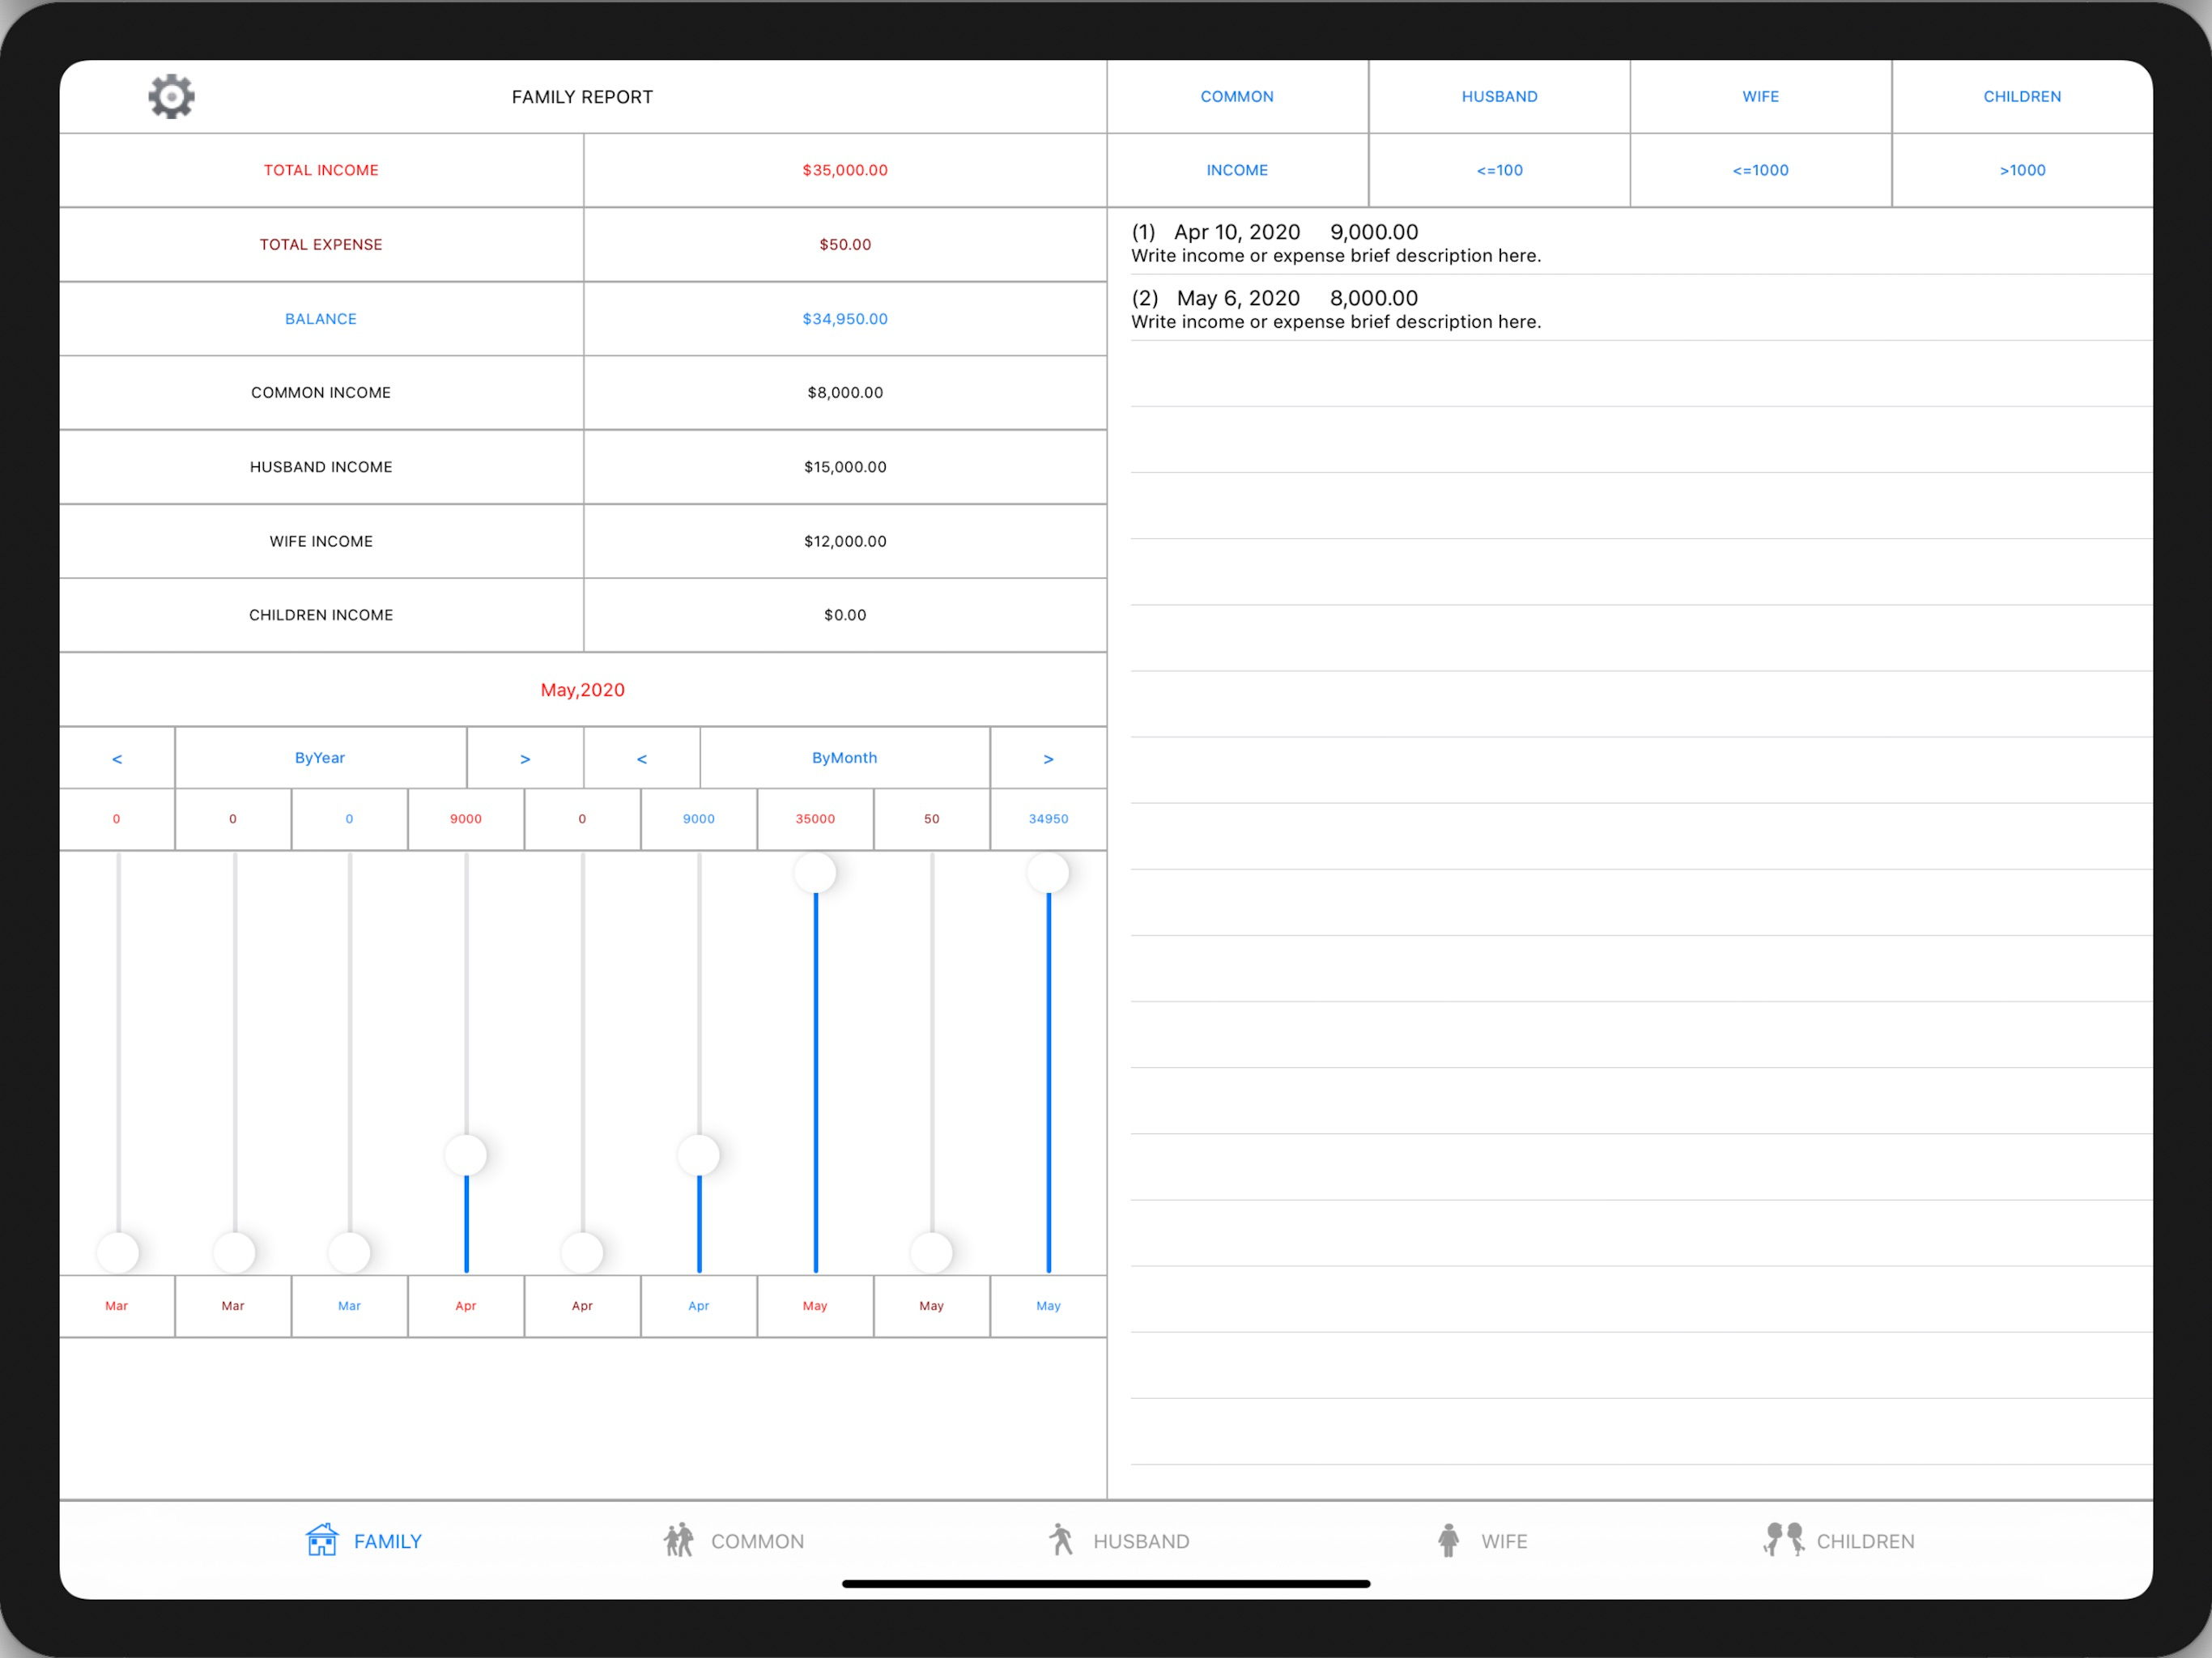Select the ByMonth view button
The height and width of the screenshot is (1658, 2212).
click(845, 758)
